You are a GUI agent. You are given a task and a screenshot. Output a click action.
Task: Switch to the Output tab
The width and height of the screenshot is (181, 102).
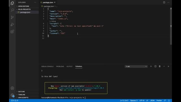69,67
